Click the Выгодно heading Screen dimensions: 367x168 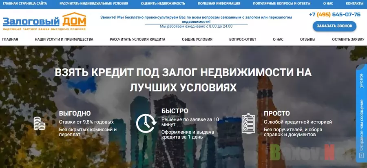pyautogui.click(x=75, y=113)
